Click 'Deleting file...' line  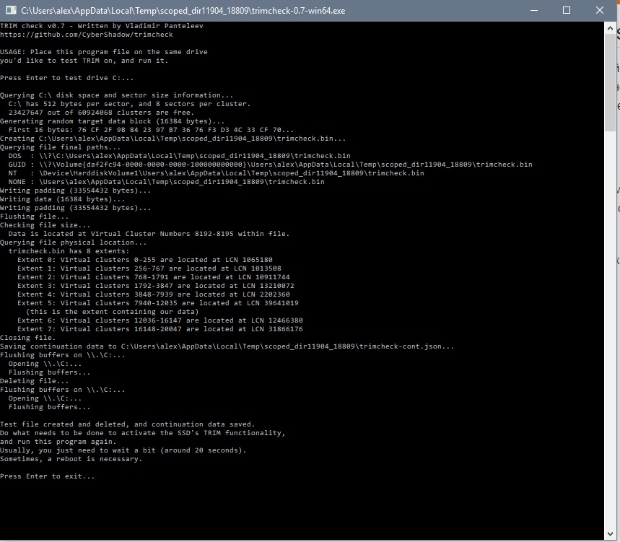(35, 382)
